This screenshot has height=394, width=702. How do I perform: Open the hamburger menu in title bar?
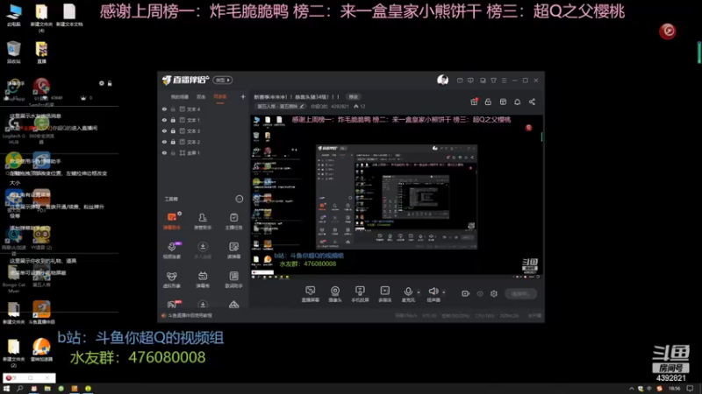(x=504, y=81)
